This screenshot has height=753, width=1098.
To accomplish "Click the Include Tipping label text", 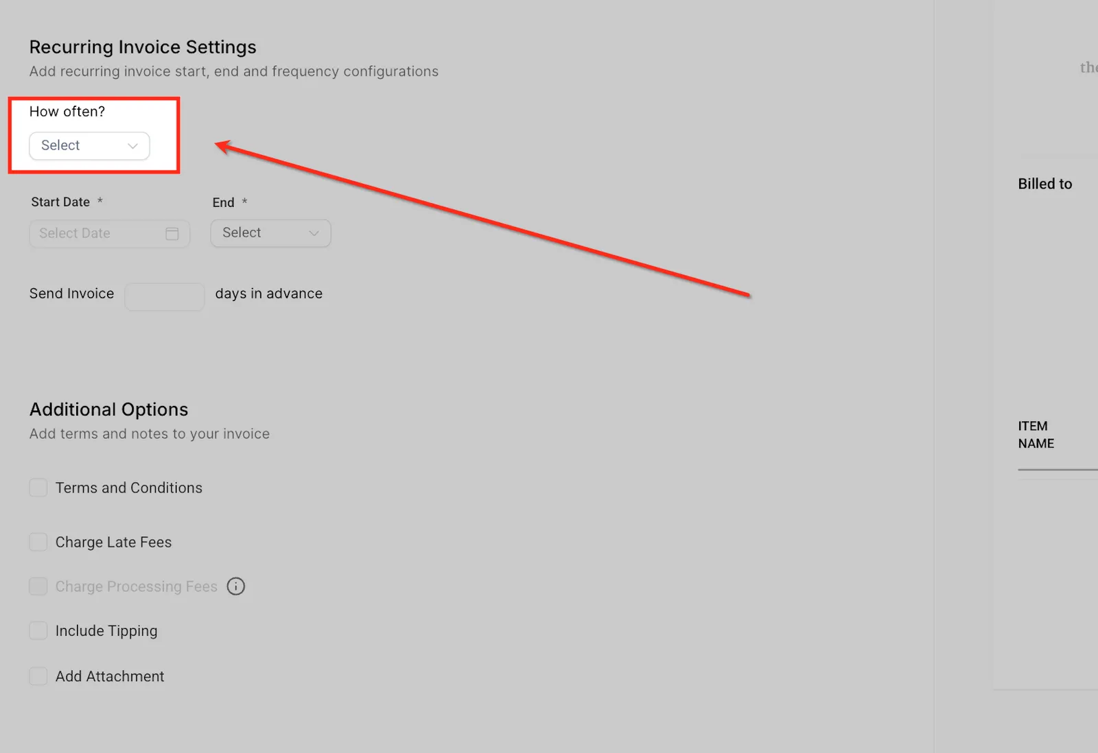I will [x=106, y=631].
